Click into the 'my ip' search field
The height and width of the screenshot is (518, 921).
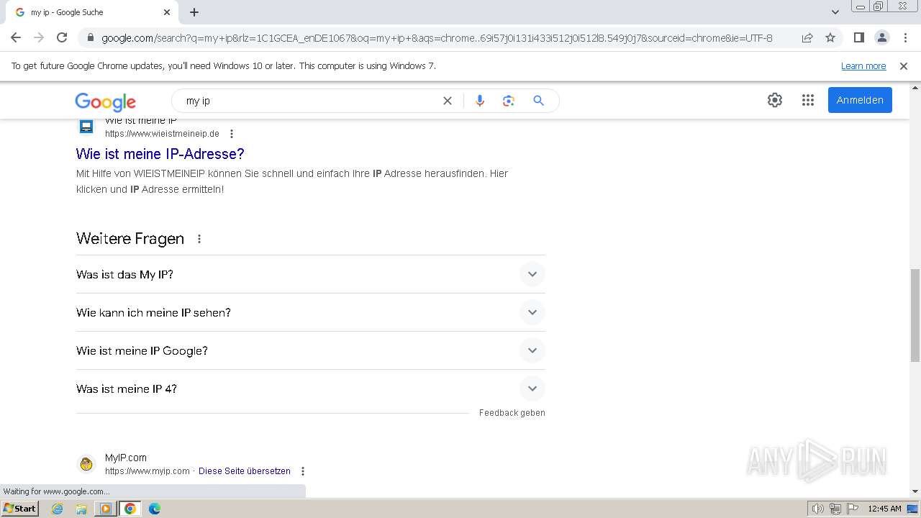(309, 101)
